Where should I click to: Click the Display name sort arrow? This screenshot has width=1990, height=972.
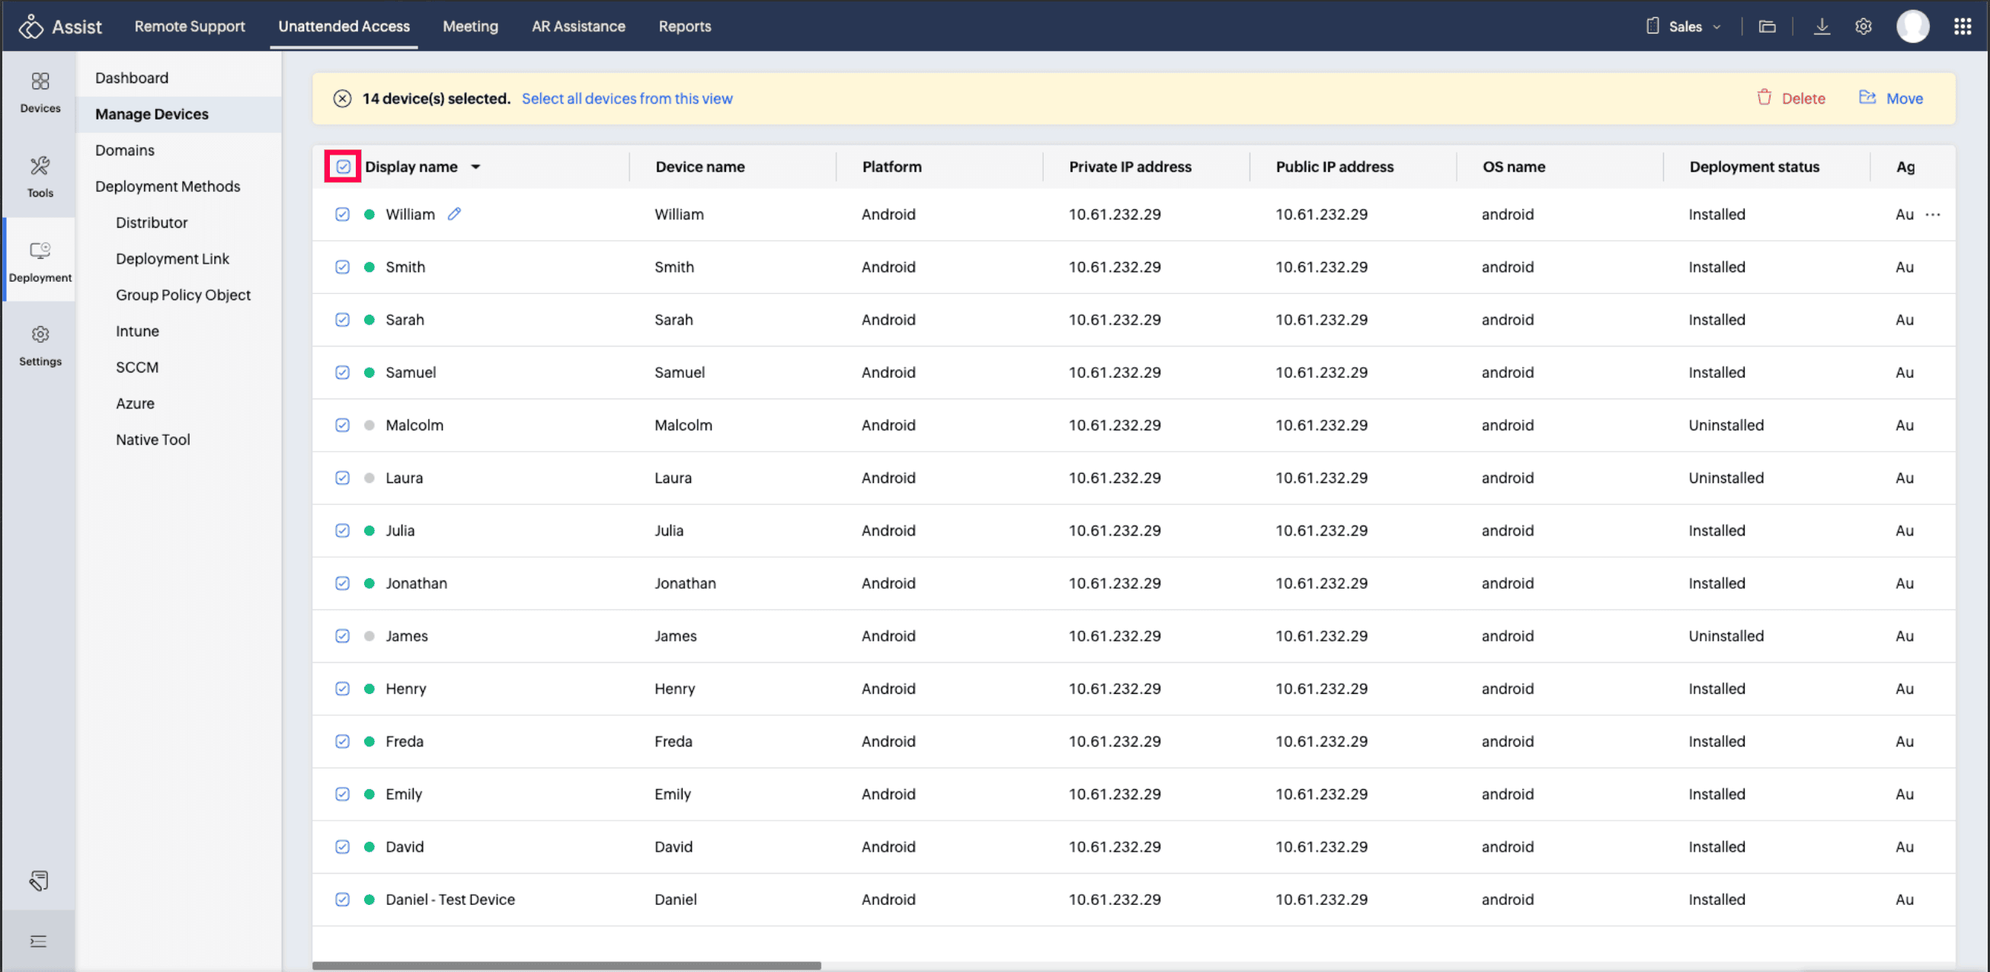tap(476, 167)
